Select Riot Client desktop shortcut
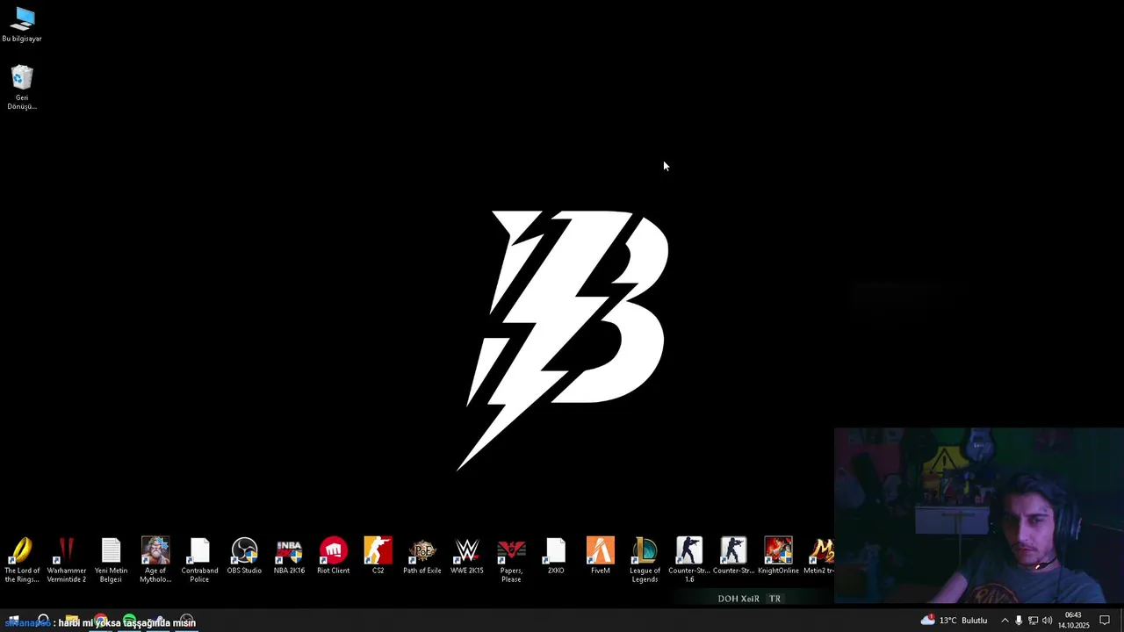Screen dimensions: 1124x632 tap(334, 557)
